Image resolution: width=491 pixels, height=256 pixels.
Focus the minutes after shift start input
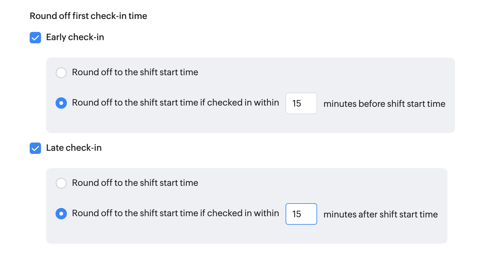point(301,214)
